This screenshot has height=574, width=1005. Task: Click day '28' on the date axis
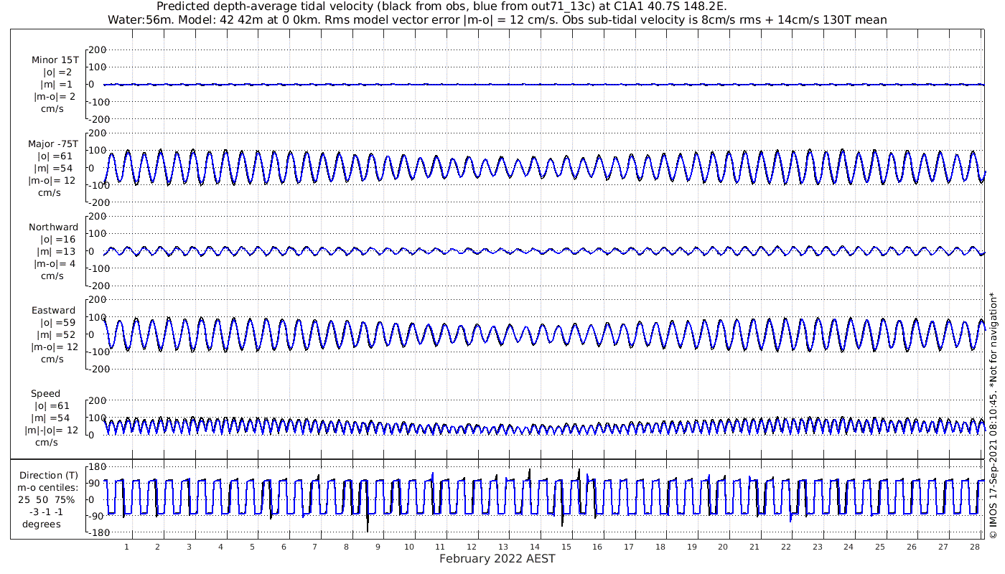(x=974, y=547)
